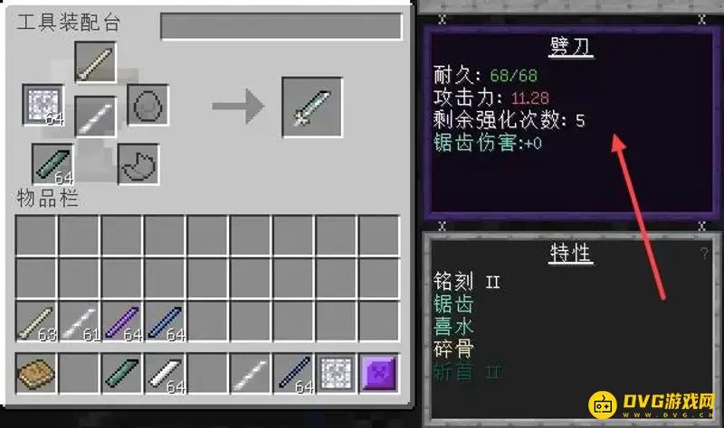
Task: Pick the blue rod stack in inventory
Action: 165,321
